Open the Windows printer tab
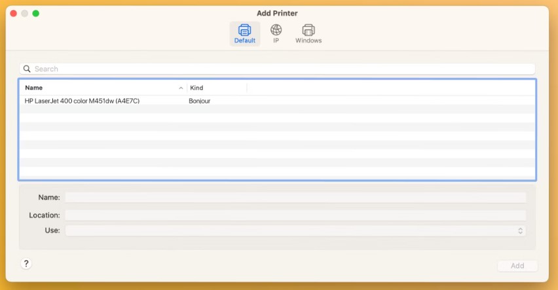Screen dimensions: 558x290 [x=308, y=34]
